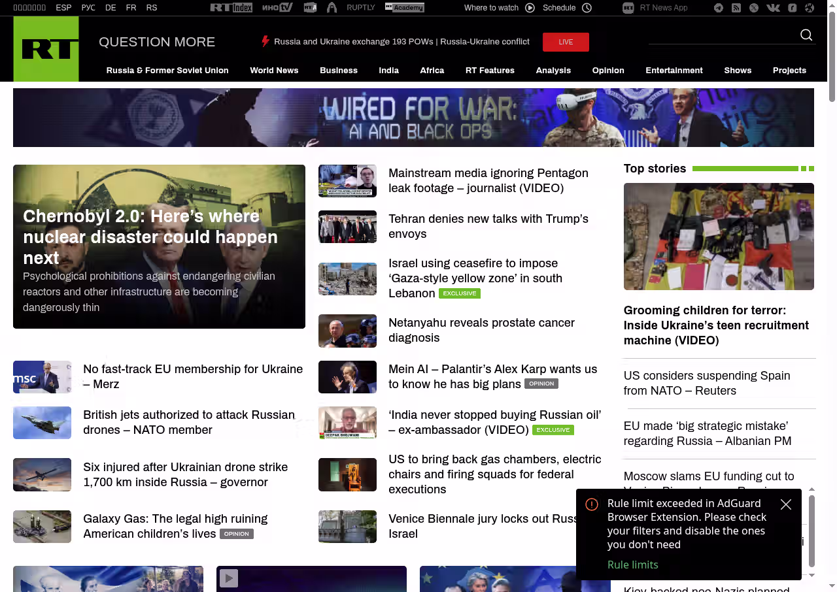
Task: Switch to the ESP language edition
Action: click(x=63, y=8)
